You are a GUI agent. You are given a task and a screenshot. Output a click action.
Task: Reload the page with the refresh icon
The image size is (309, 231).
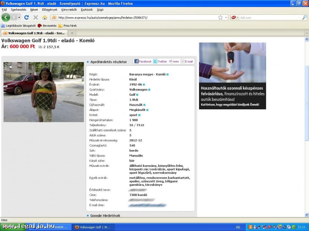[27, 18]
